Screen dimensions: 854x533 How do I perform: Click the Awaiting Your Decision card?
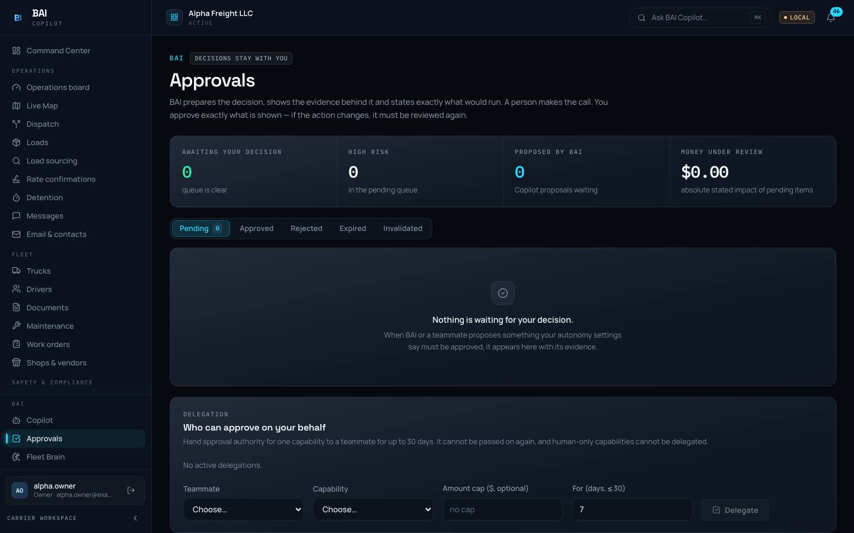pos(254,172)
